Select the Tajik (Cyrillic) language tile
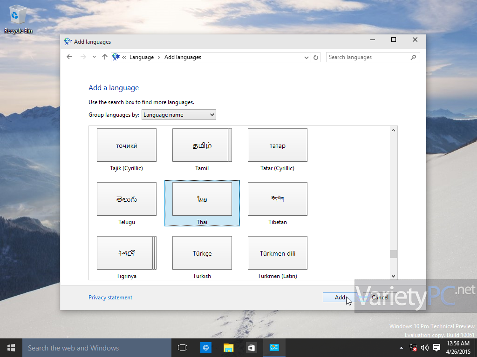The image size is (477, 357). point(127,150)
